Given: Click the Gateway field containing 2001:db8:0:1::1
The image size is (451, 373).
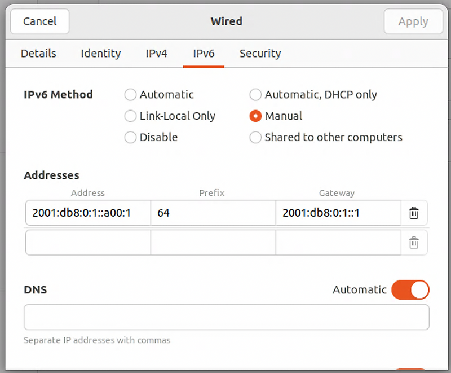Looking at the screenshot, I should [x=338, y=213].
